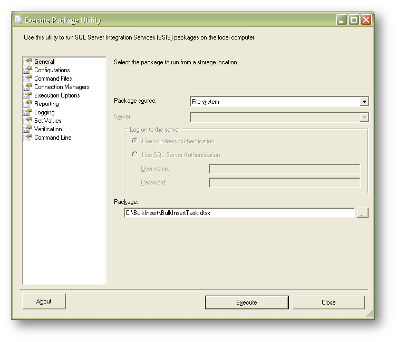Image resolution: width=397 pixels, height=342 pixels.
Task: Show the Command Line page
Action: pyautogui.click(x=53, y=138)
